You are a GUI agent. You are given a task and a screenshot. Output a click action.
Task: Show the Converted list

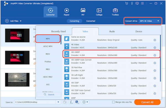coord(91,21)
